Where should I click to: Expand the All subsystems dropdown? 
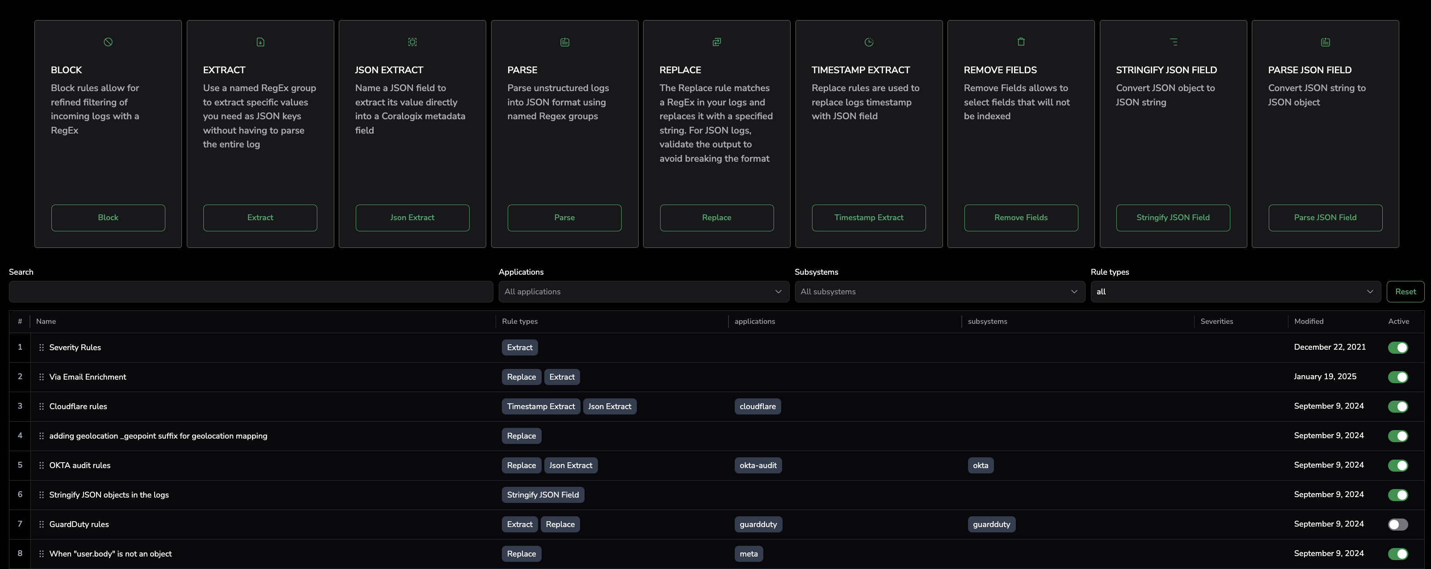[939, 292]
